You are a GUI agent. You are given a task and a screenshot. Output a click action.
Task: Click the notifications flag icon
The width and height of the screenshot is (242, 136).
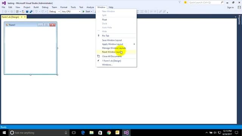180,3
